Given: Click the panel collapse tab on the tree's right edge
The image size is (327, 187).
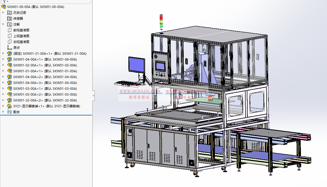Looking at the screenshot, I should click(93, 96).
